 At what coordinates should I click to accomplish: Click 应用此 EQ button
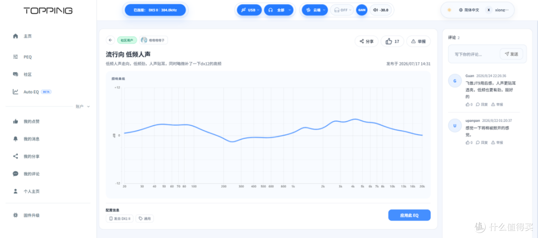click(x=409, y=216)
